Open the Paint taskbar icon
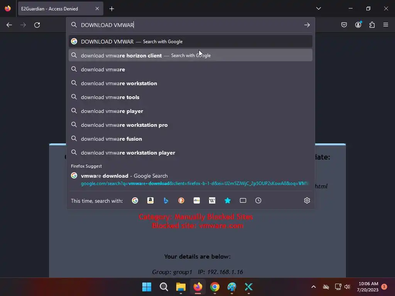The height and width of the screenshot is (296, 395). coord(232,287)
